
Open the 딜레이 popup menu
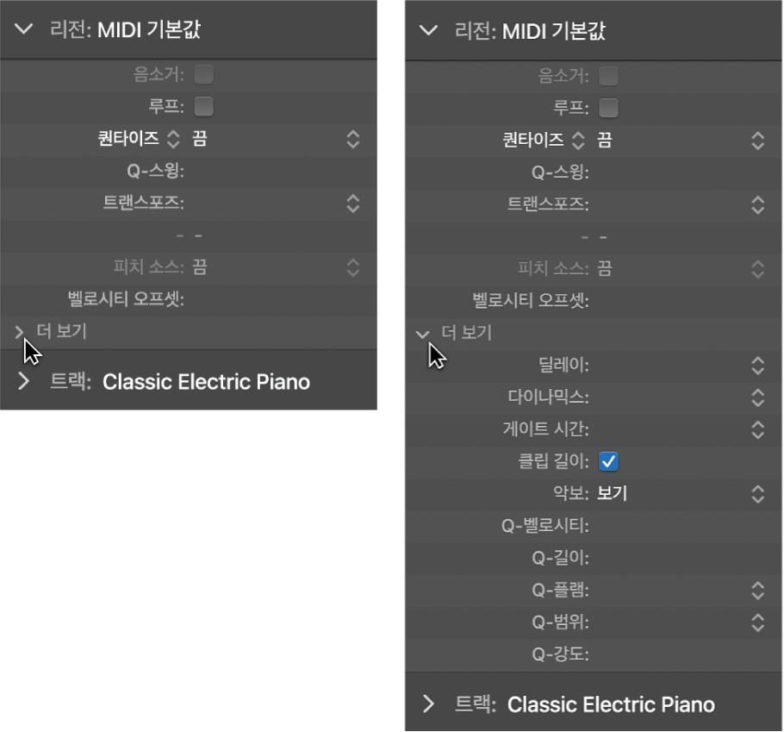pos(757,365)
